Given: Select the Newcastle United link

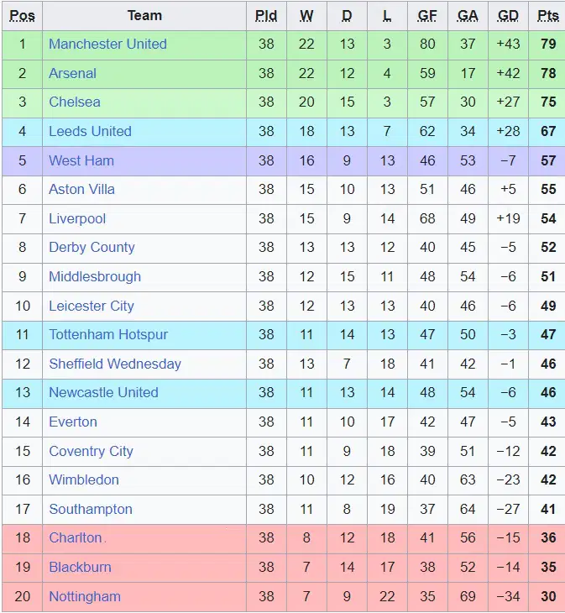Looking at the screenshot, I should (x=103, y=392).
